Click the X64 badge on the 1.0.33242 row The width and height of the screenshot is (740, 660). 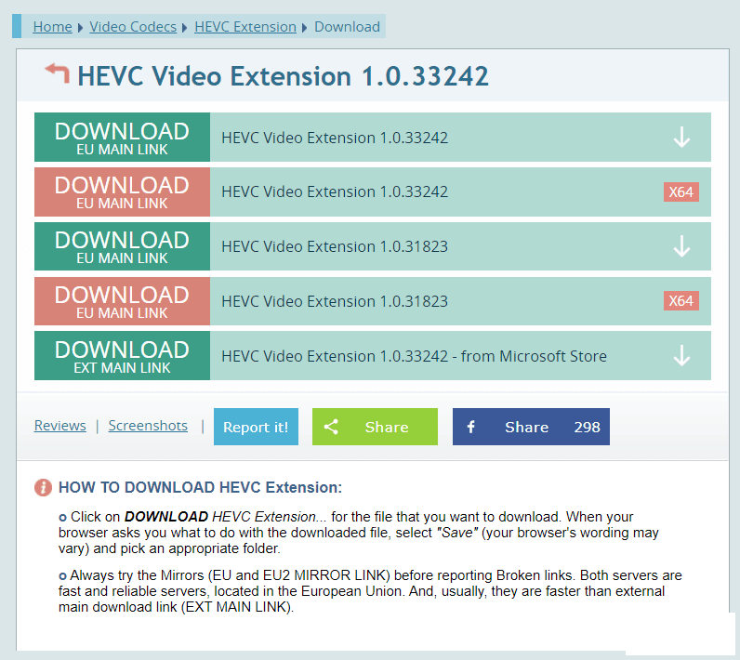681,192
